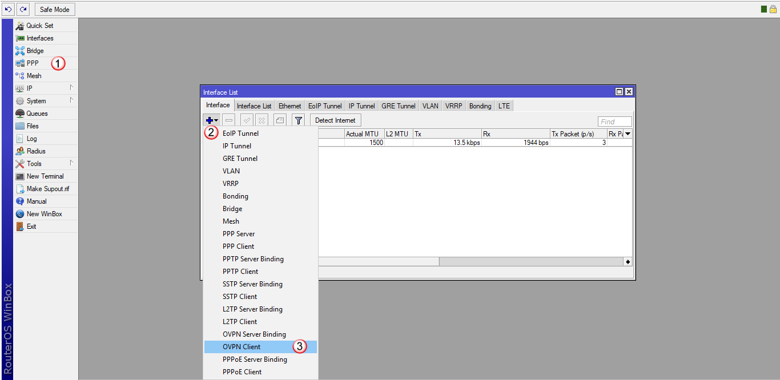Choose OVPN Client from add menu

point(260,347)
